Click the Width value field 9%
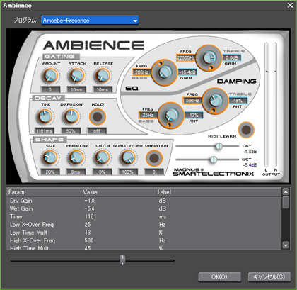The image size is (297, 290). point(102,172)
